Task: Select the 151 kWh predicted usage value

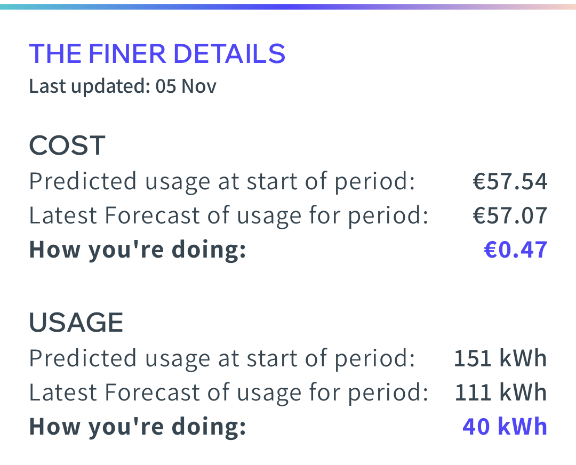Action: [x=500, y=358]
